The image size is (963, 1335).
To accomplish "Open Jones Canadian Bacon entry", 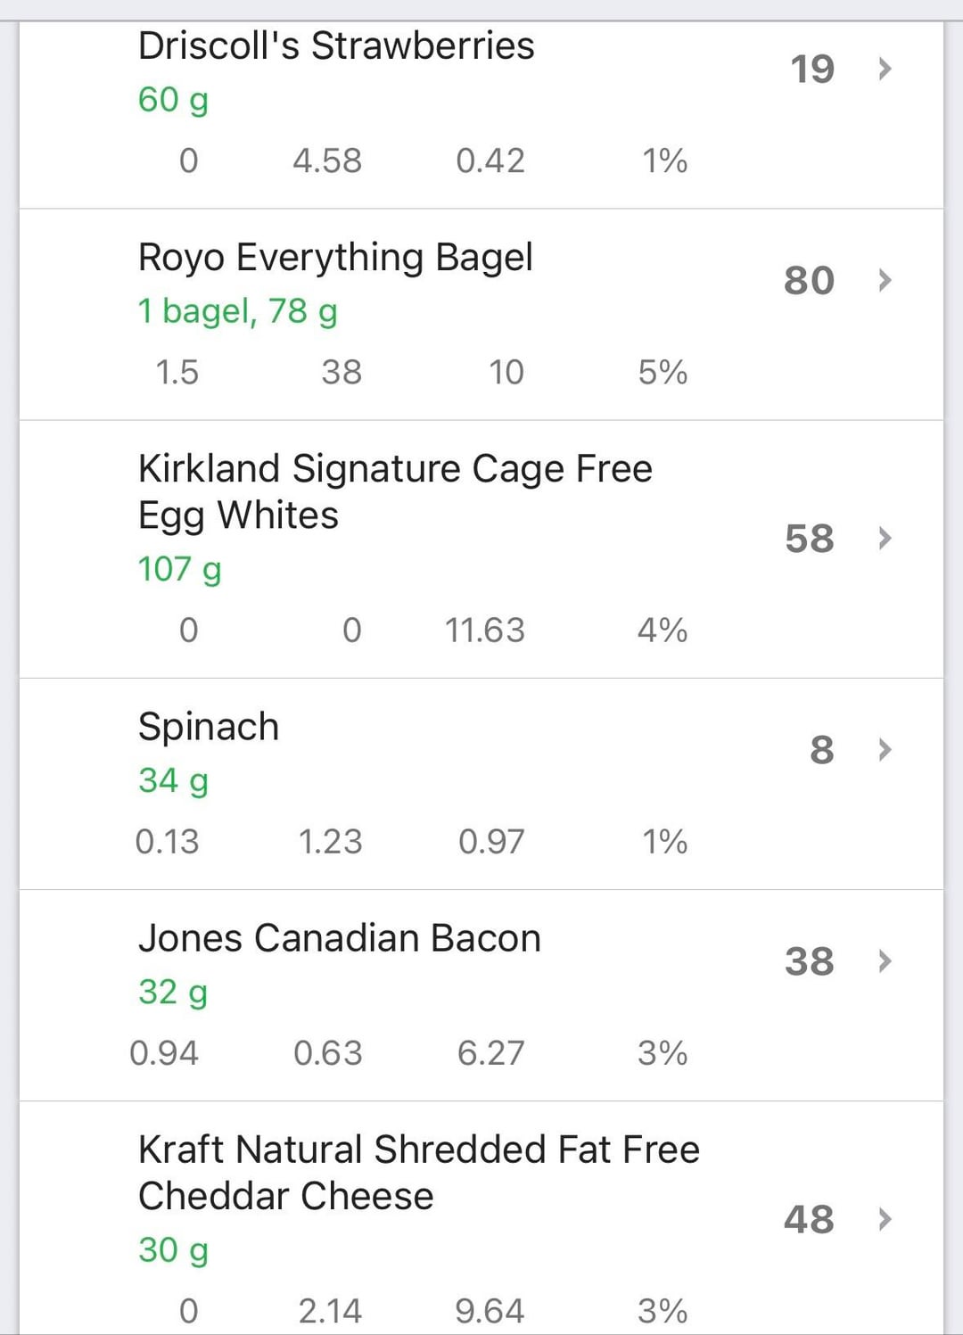I will coord(339,938).
